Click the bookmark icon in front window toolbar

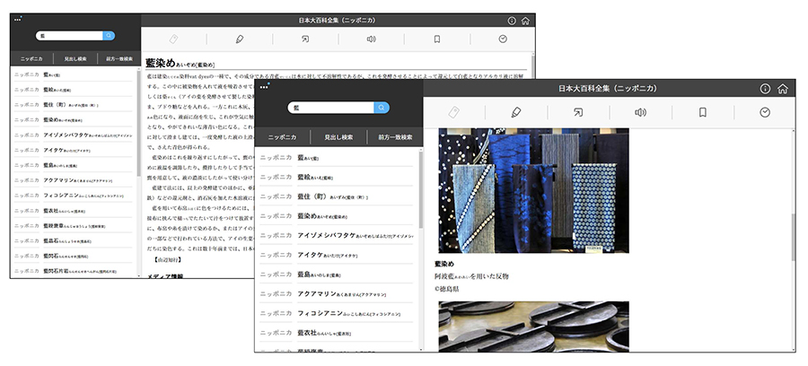[x=702, y=112]
